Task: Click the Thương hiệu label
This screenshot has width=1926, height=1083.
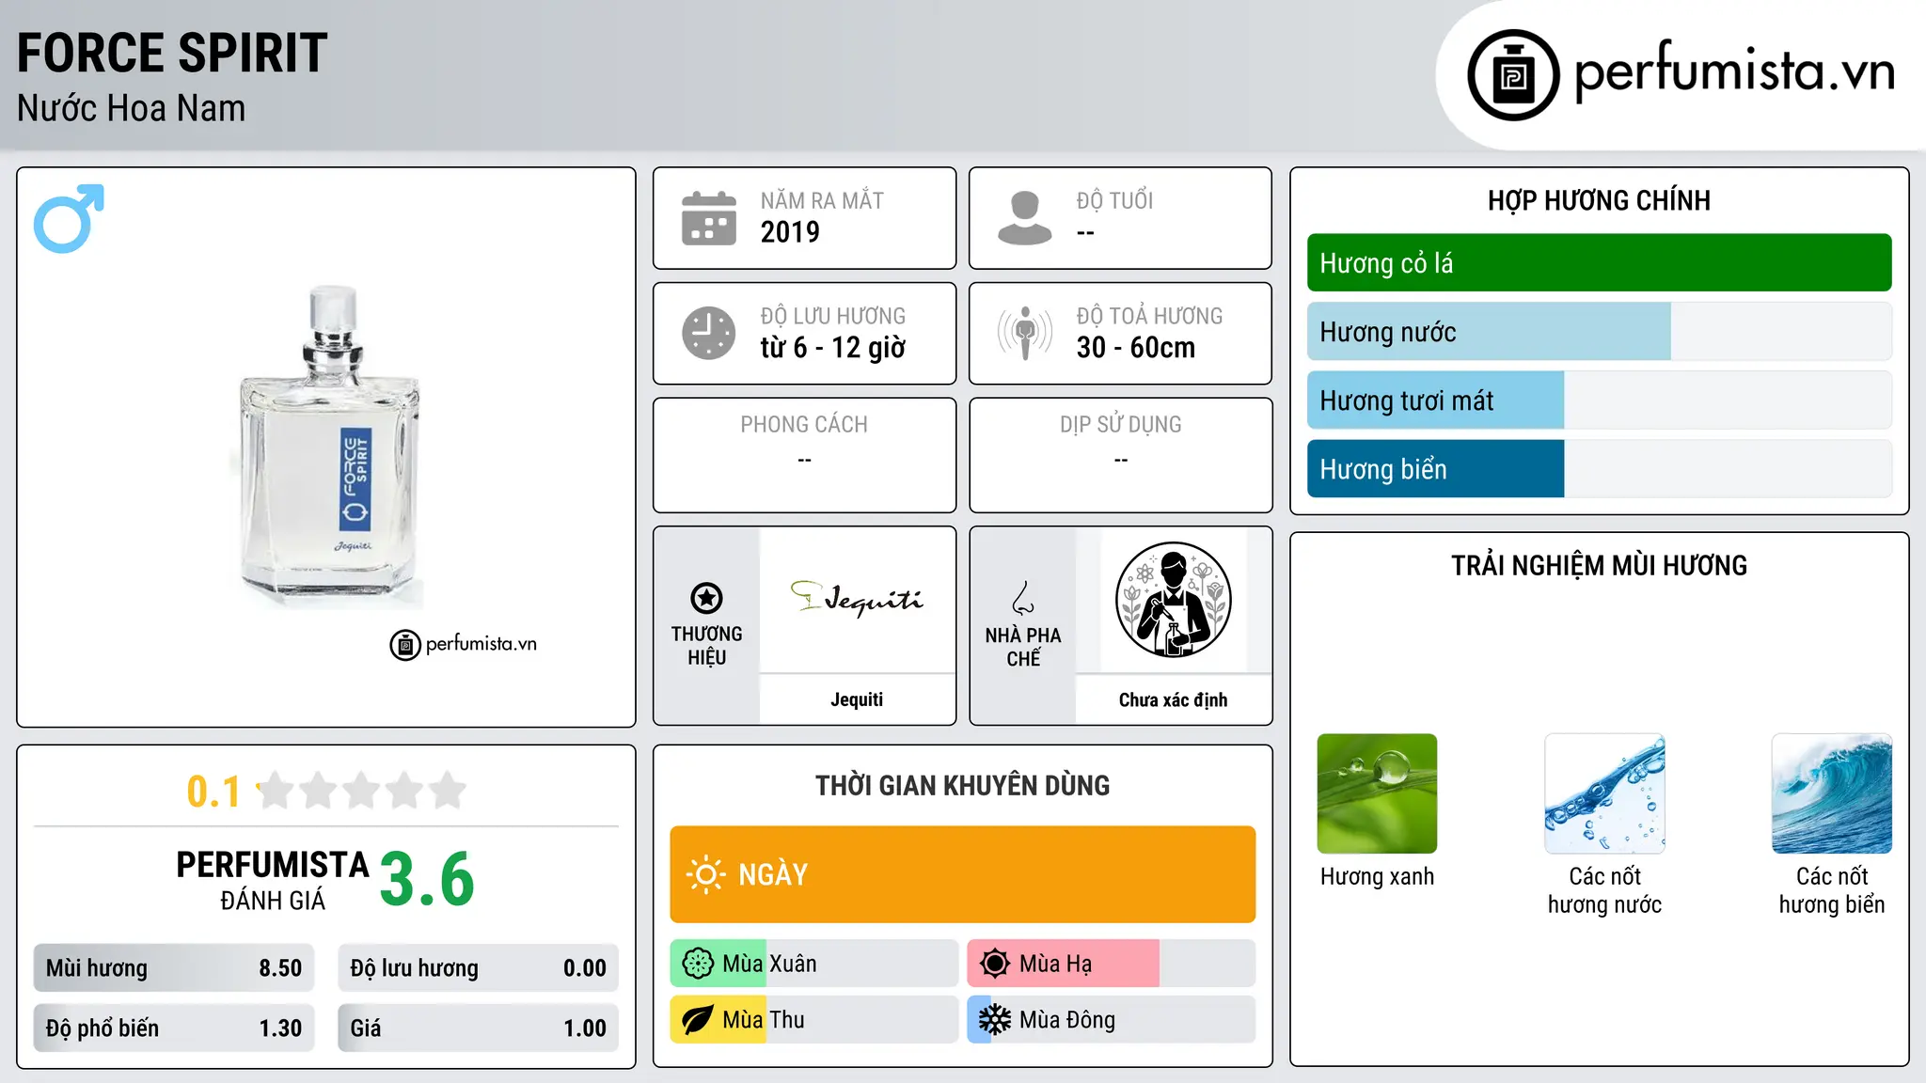Action: (706, 646)
